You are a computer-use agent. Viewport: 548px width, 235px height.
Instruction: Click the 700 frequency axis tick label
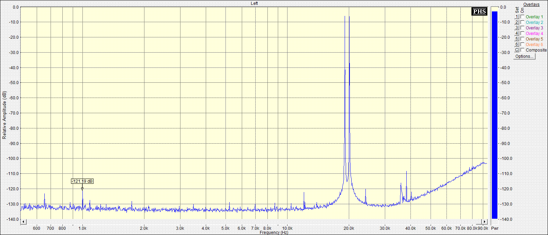click(50, 228)
